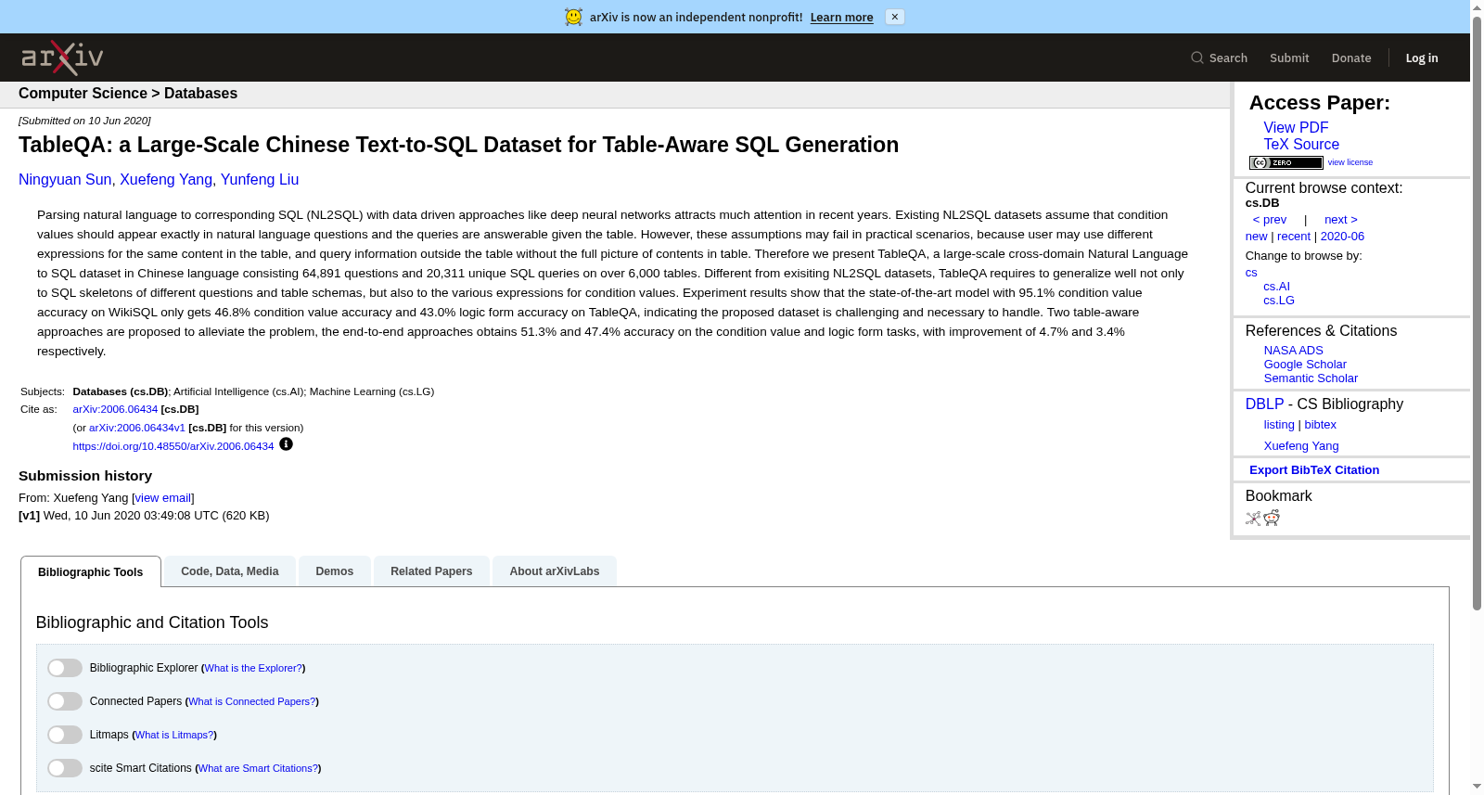Browse by cs.LG category
1484x795 pixels.
point(1279,301)
